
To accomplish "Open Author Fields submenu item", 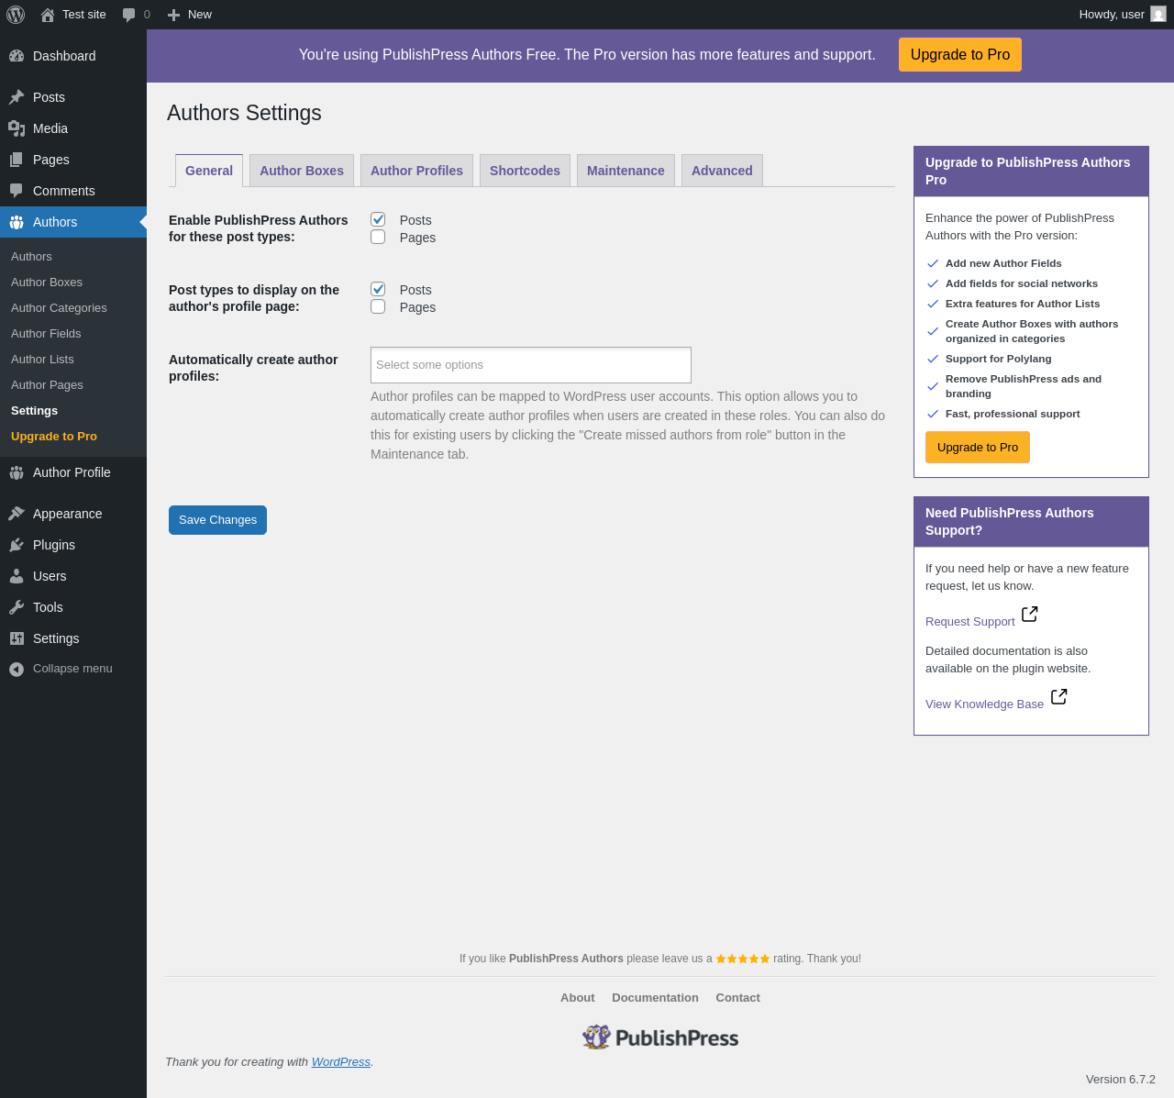I will point(46,334).
